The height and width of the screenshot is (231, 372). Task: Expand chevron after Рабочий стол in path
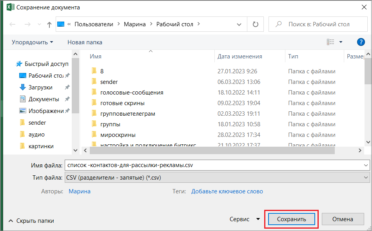(x=199, y=24)
